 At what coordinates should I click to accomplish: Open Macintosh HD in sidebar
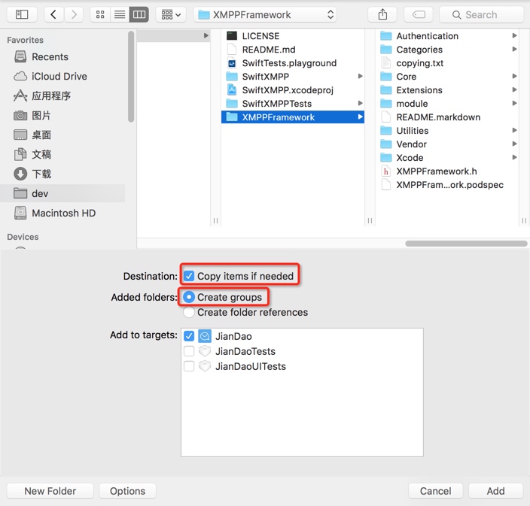pyautogui.click(x=54, y=213)
